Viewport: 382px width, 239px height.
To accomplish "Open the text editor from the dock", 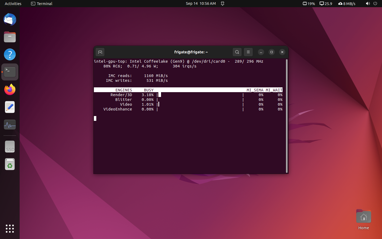I will pos(10,107).
